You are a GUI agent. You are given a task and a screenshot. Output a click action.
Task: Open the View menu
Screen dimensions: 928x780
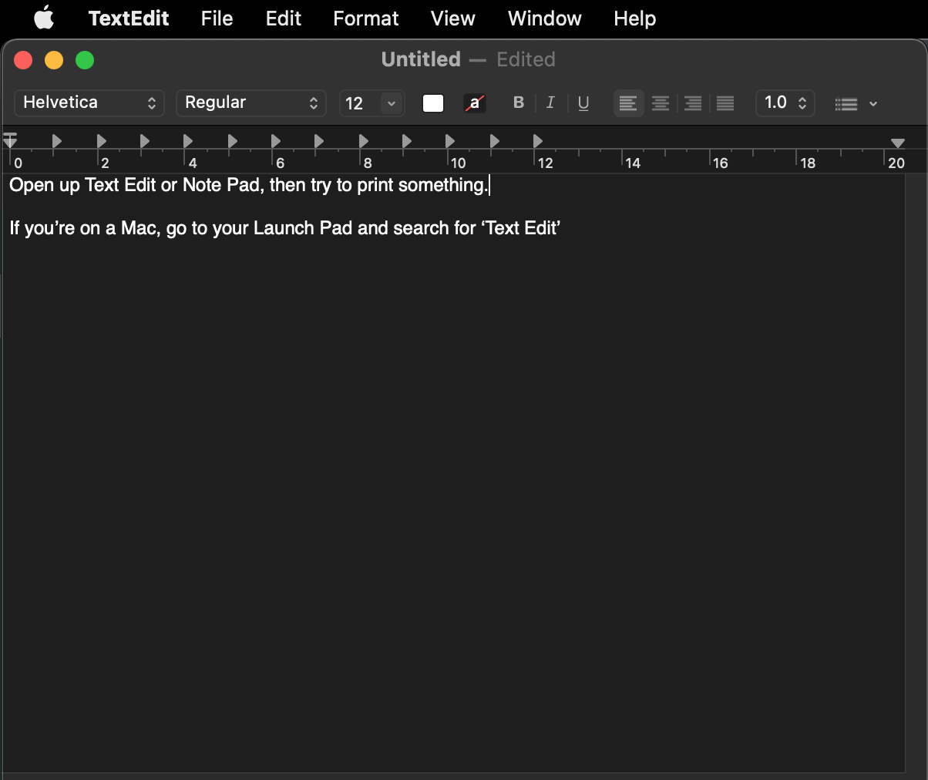pyautogui.click(x=452, y=18)
